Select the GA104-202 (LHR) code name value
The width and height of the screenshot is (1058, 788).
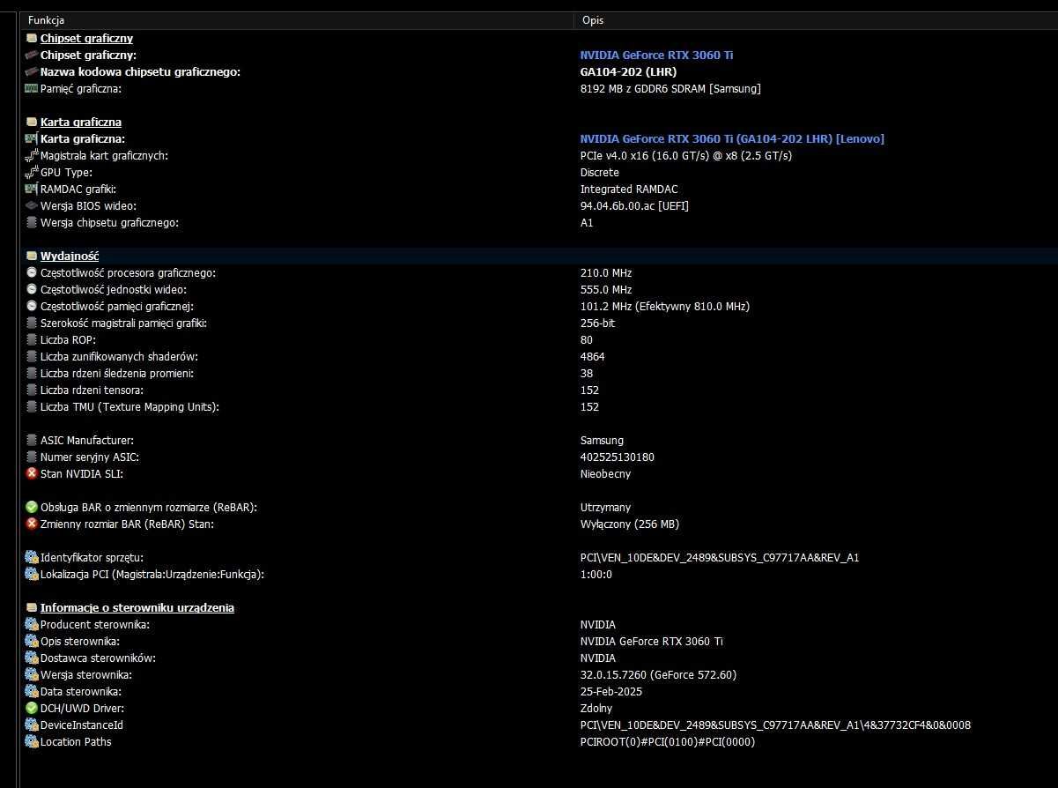point(627,71)
